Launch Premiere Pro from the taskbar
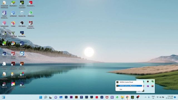Viewport: 178px width, 100px height. coord(71,97)
